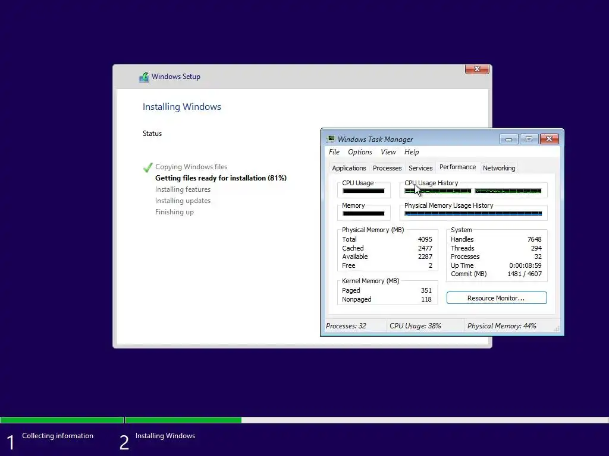Click the Copying Windows files step
This screenshot has width=609, height=456.
click(191, 167)
